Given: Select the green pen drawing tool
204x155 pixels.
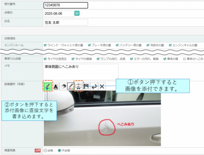Looking at the screenshot, I should pyautogui.click(x=48, y=86).
